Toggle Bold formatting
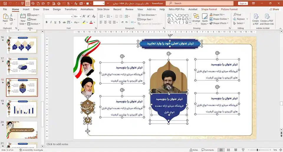 point(47,22)
